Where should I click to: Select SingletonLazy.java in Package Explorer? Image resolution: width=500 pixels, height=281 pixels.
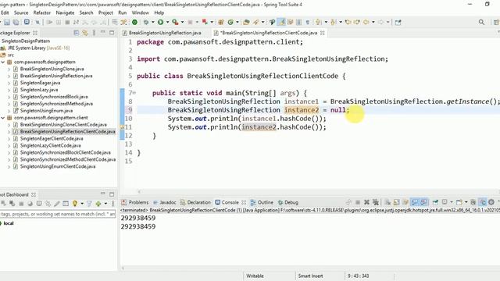[x=39, y=90]
